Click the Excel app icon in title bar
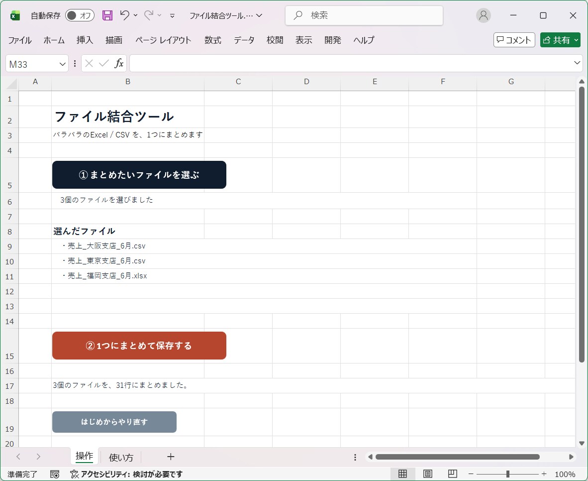Screen dimensions: 588x481 [15, 15]
